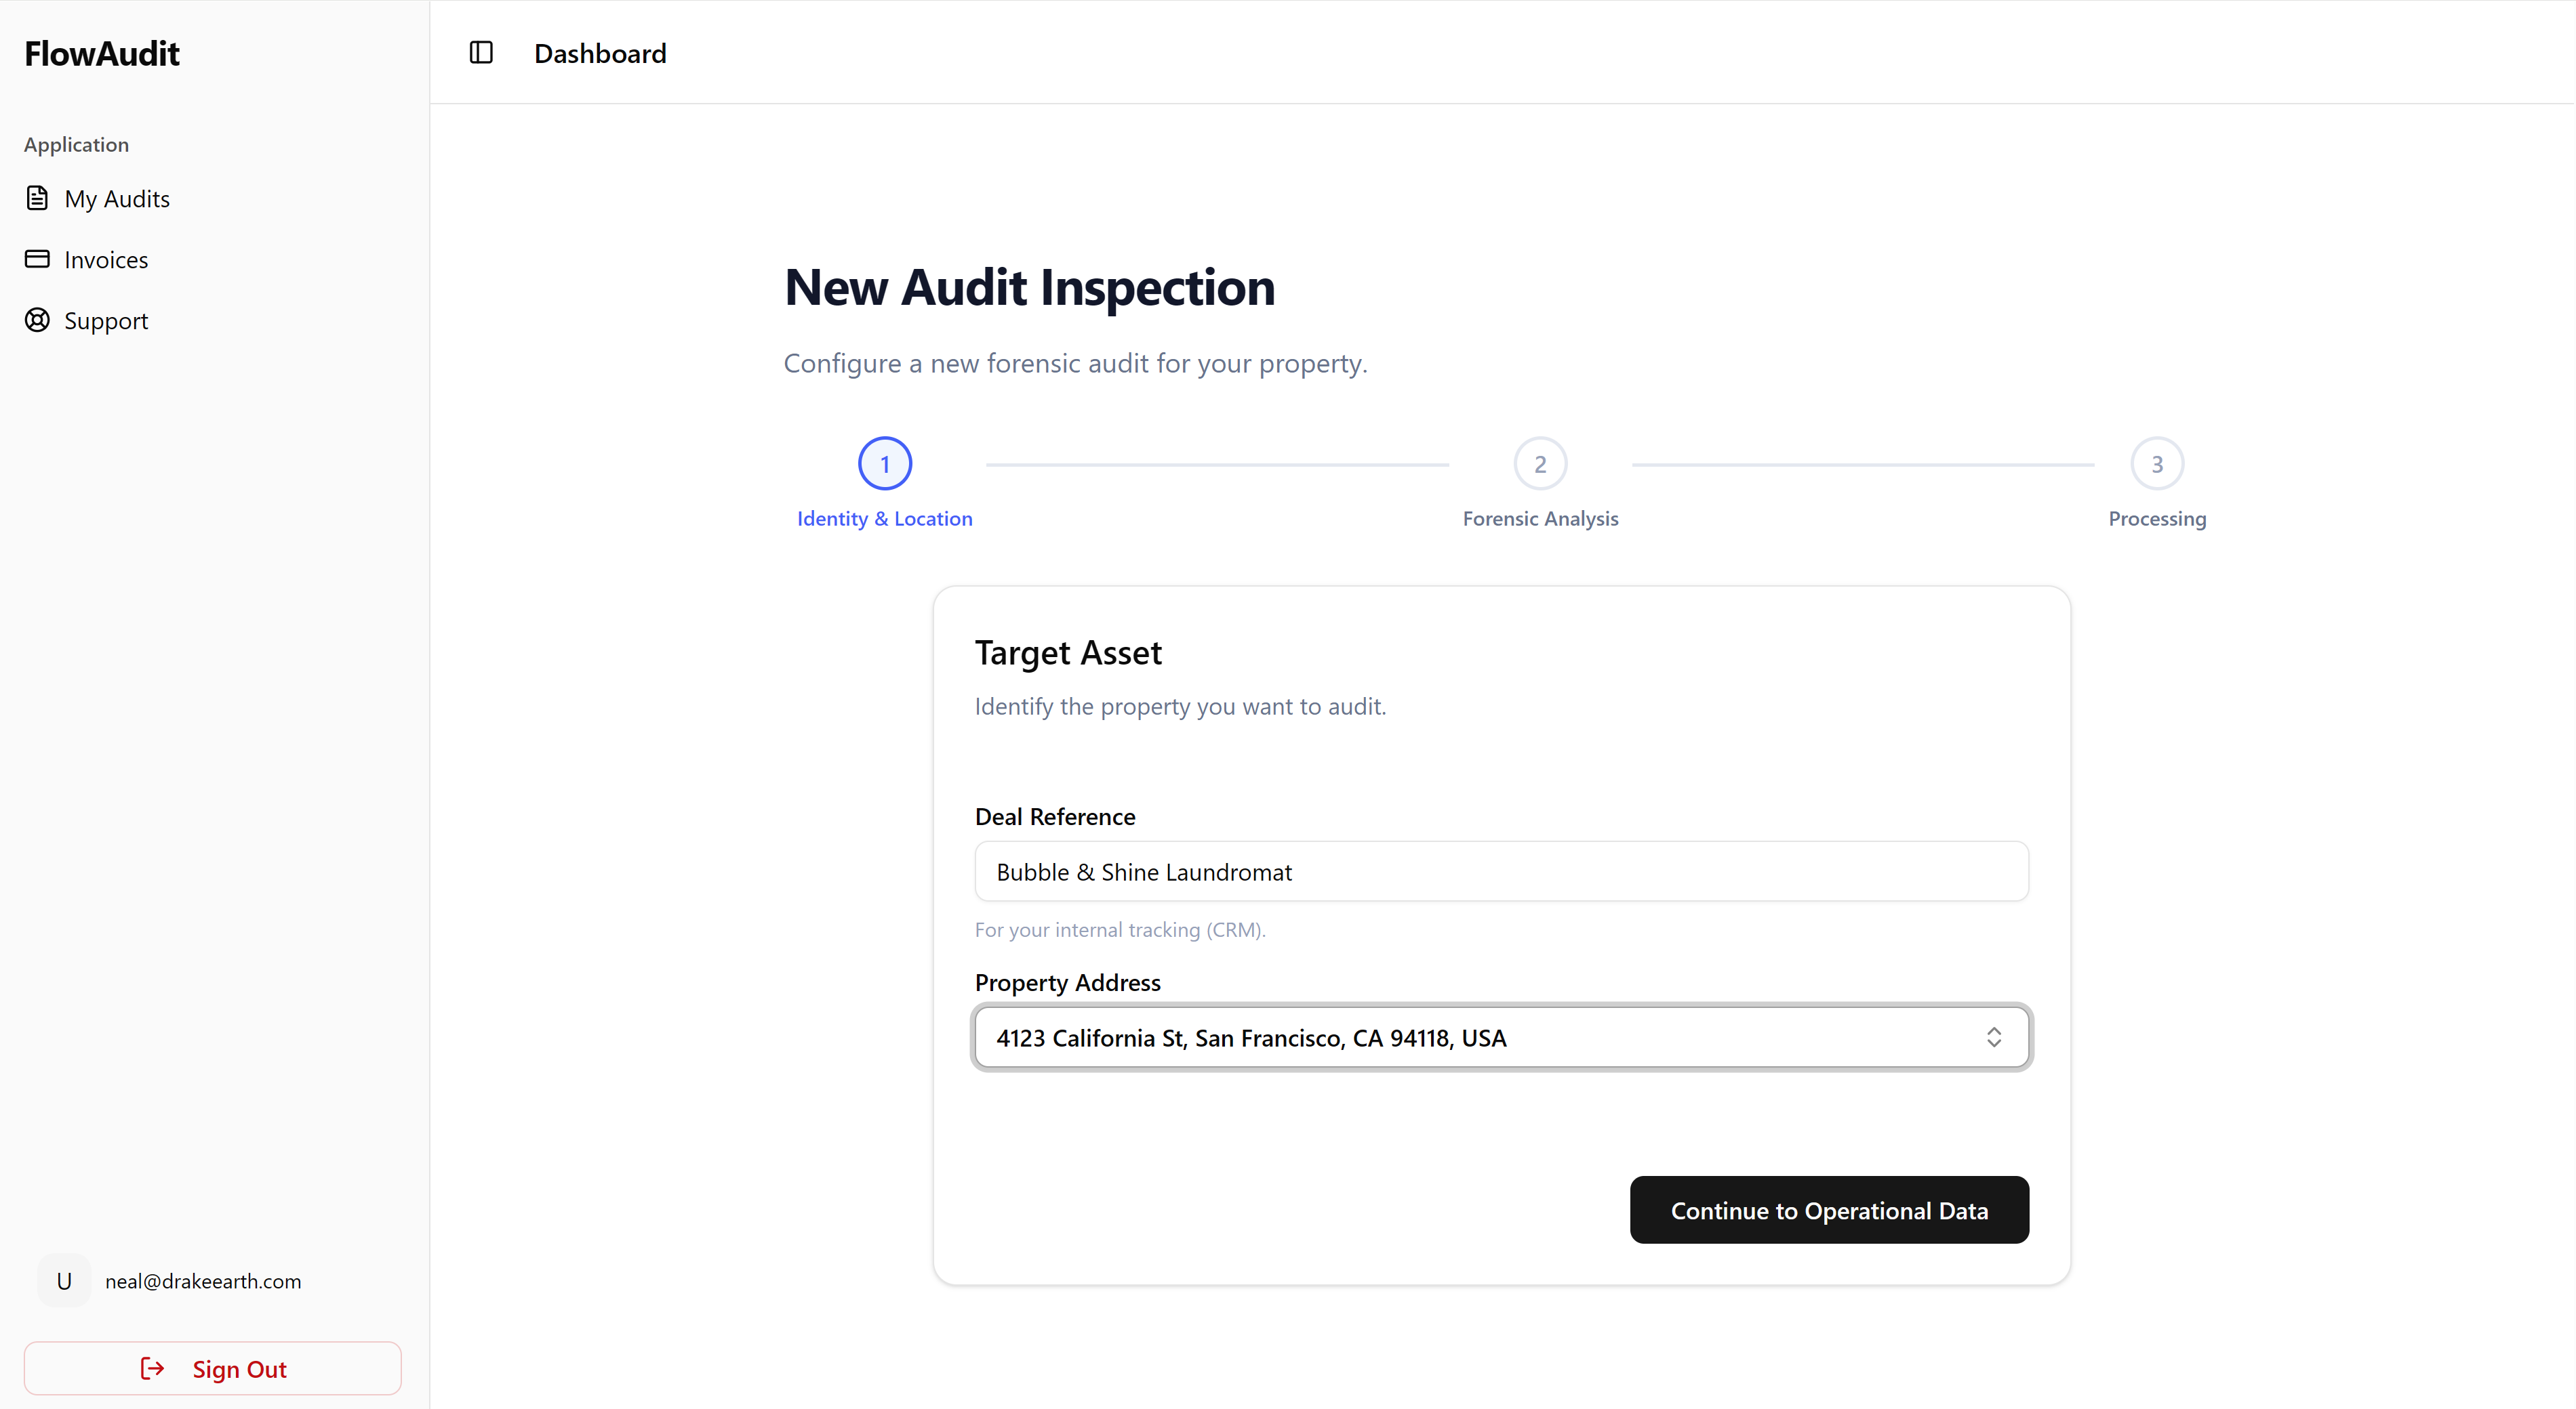Click the user avatar circle labeled U
Viewport: 2576px width, 1409px height.
(64, 1280)
